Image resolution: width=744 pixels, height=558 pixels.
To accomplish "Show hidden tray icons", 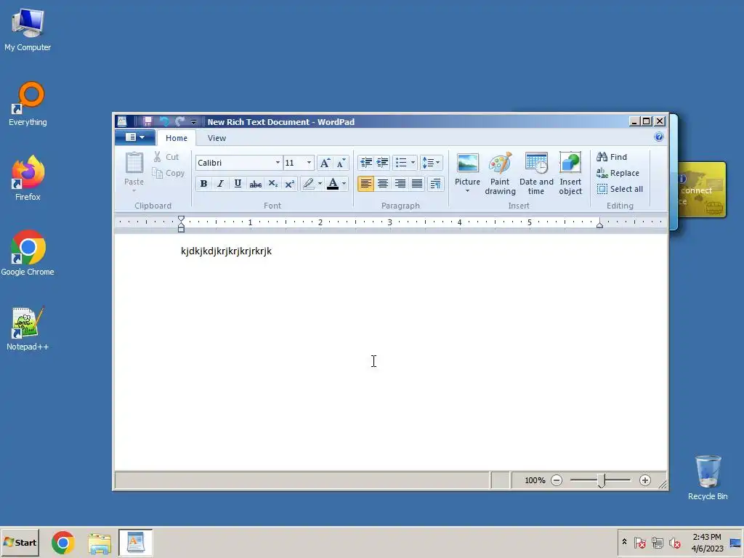I will [x=624, y=542].
